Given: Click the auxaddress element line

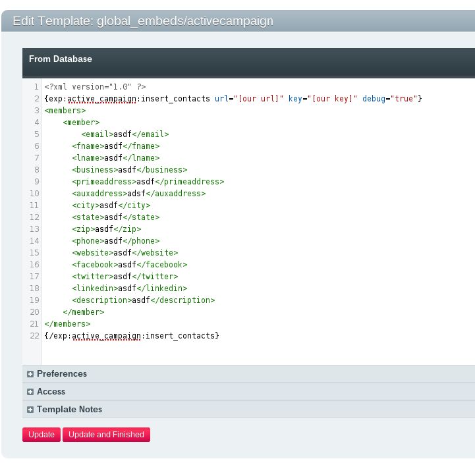Looking at the screenshot, I should (139, 194).
